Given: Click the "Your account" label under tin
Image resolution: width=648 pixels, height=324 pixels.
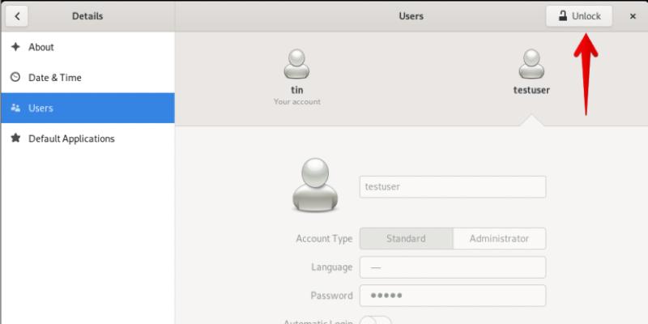Looking at the screenshot, I should point(297,102).
